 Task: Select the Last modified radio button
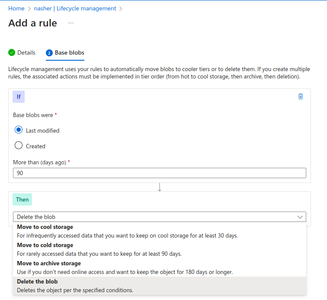click(x=19, y=130)
